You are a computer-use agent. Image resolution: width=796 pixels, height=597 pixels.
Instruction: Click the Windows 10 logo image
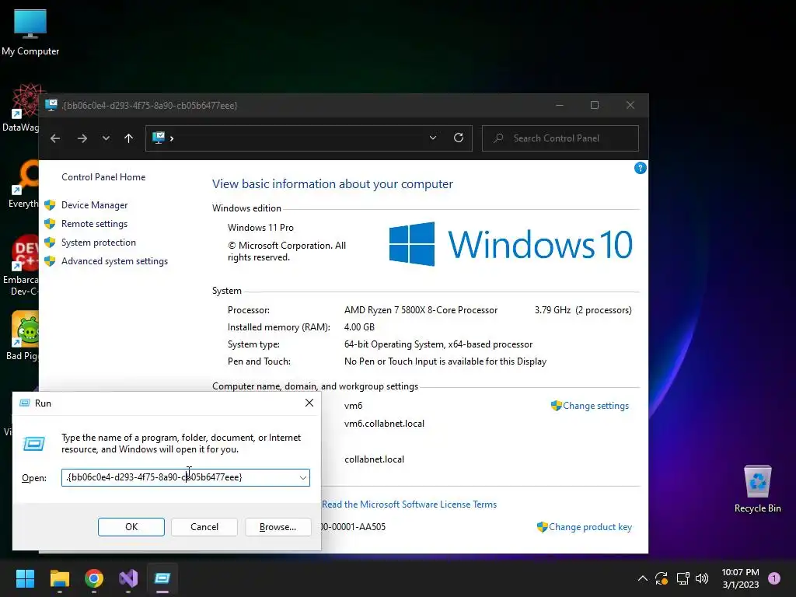[x=511, y=244]
